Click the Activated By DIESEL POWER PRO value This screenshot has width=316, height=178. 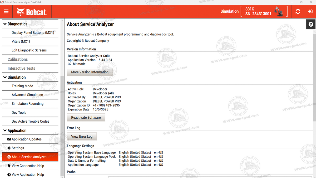coord(107,97)
